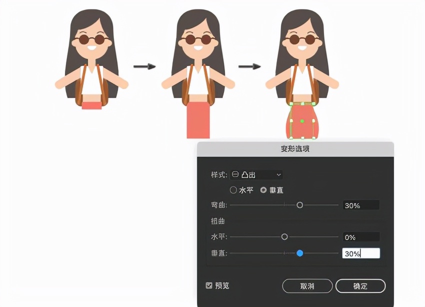Click the 取消 cancel button
Viewport: 425px width, 307px height.
point(307,286)
